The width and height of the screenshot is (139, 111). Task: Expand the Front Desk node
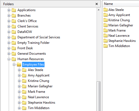[x=9, y=48]
